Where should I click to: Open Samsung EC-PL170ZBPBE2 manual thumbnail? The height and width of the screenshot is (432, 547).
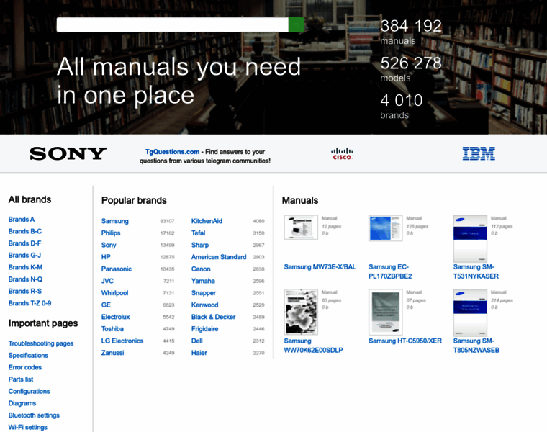(386, 228)
